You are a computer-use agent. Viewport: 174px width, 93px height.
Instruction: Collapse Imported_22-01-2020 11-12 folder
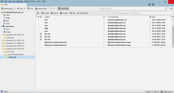pos(2,35)
